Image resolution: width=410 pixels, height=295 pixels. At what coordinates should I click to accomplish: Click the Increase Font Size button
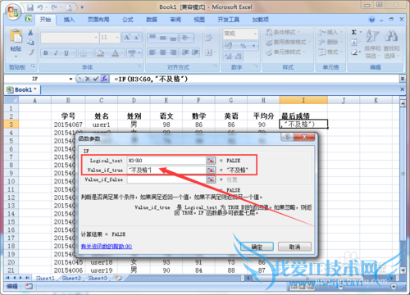pos(127,38)
